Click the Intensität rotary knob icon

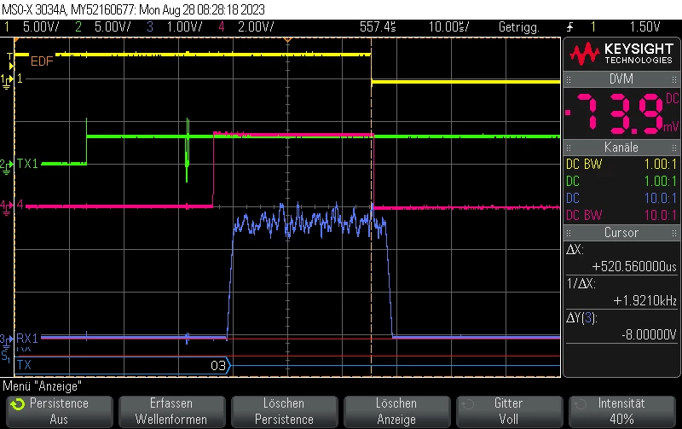(x=581, y=404)
